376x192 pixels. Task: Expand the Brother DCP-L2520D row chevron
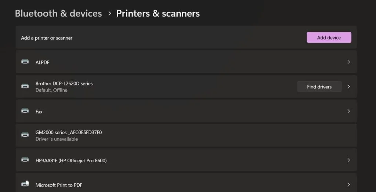pyautogui.click(x=348, y=86)
